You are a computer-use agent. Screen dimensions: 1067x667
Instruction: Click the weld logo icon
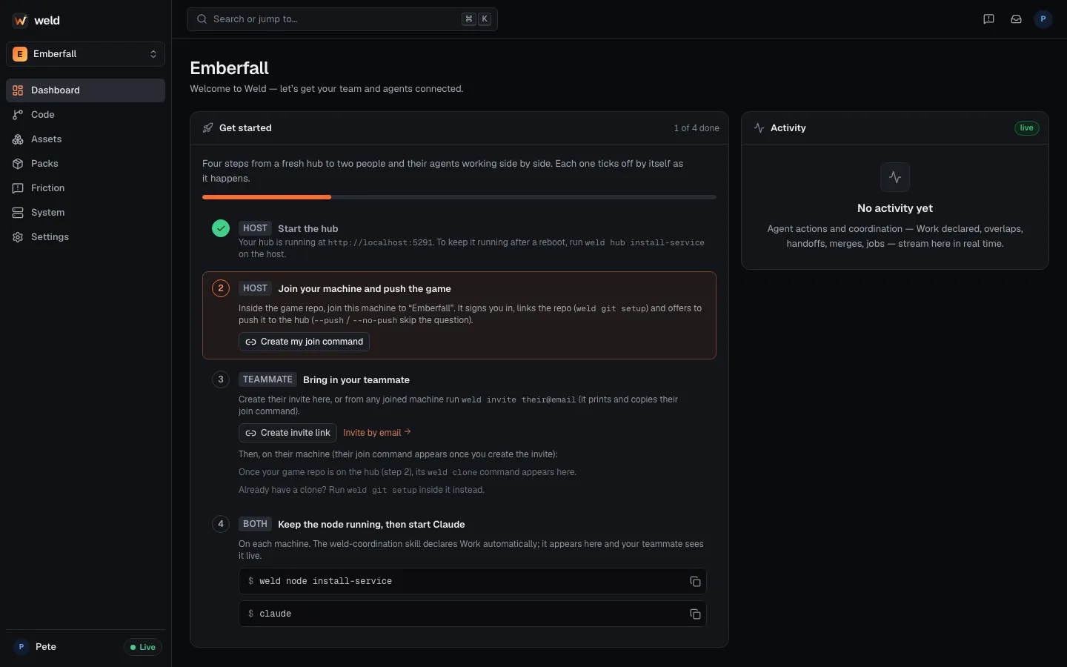20,20
